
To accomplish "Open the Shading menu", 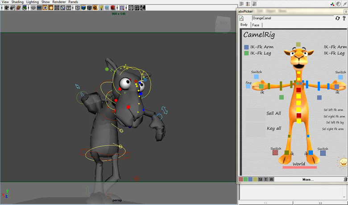I will tap(17, 2).
